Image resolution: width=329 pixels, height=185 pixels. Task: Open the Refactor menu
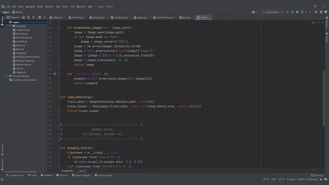49,7
